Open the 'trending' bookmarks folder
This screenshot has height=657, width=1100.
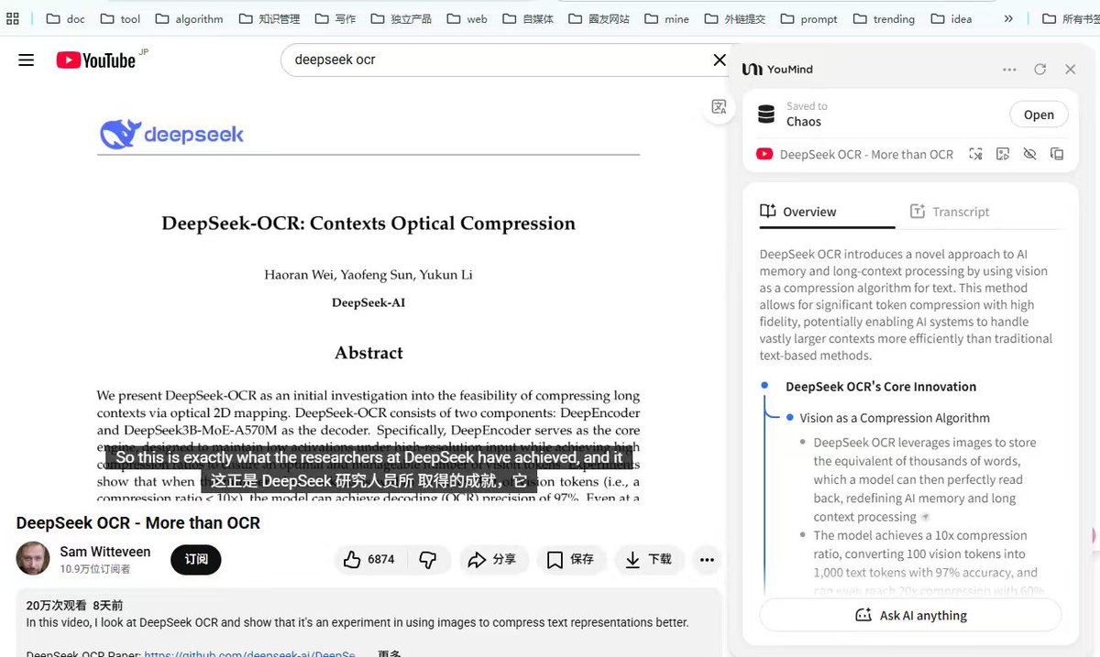click(884, 18)
